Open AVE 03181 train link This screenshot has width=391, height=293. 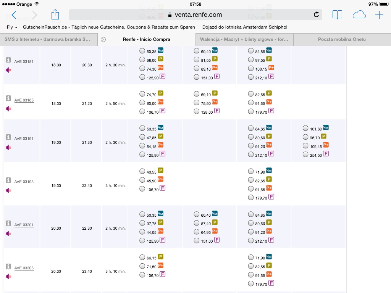click(x=24, y=61)
